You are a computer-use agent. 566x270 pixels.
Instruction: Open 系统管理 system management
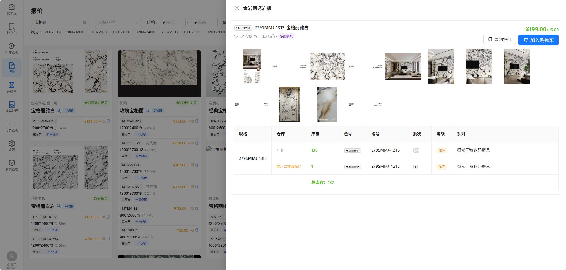point(12,165)
